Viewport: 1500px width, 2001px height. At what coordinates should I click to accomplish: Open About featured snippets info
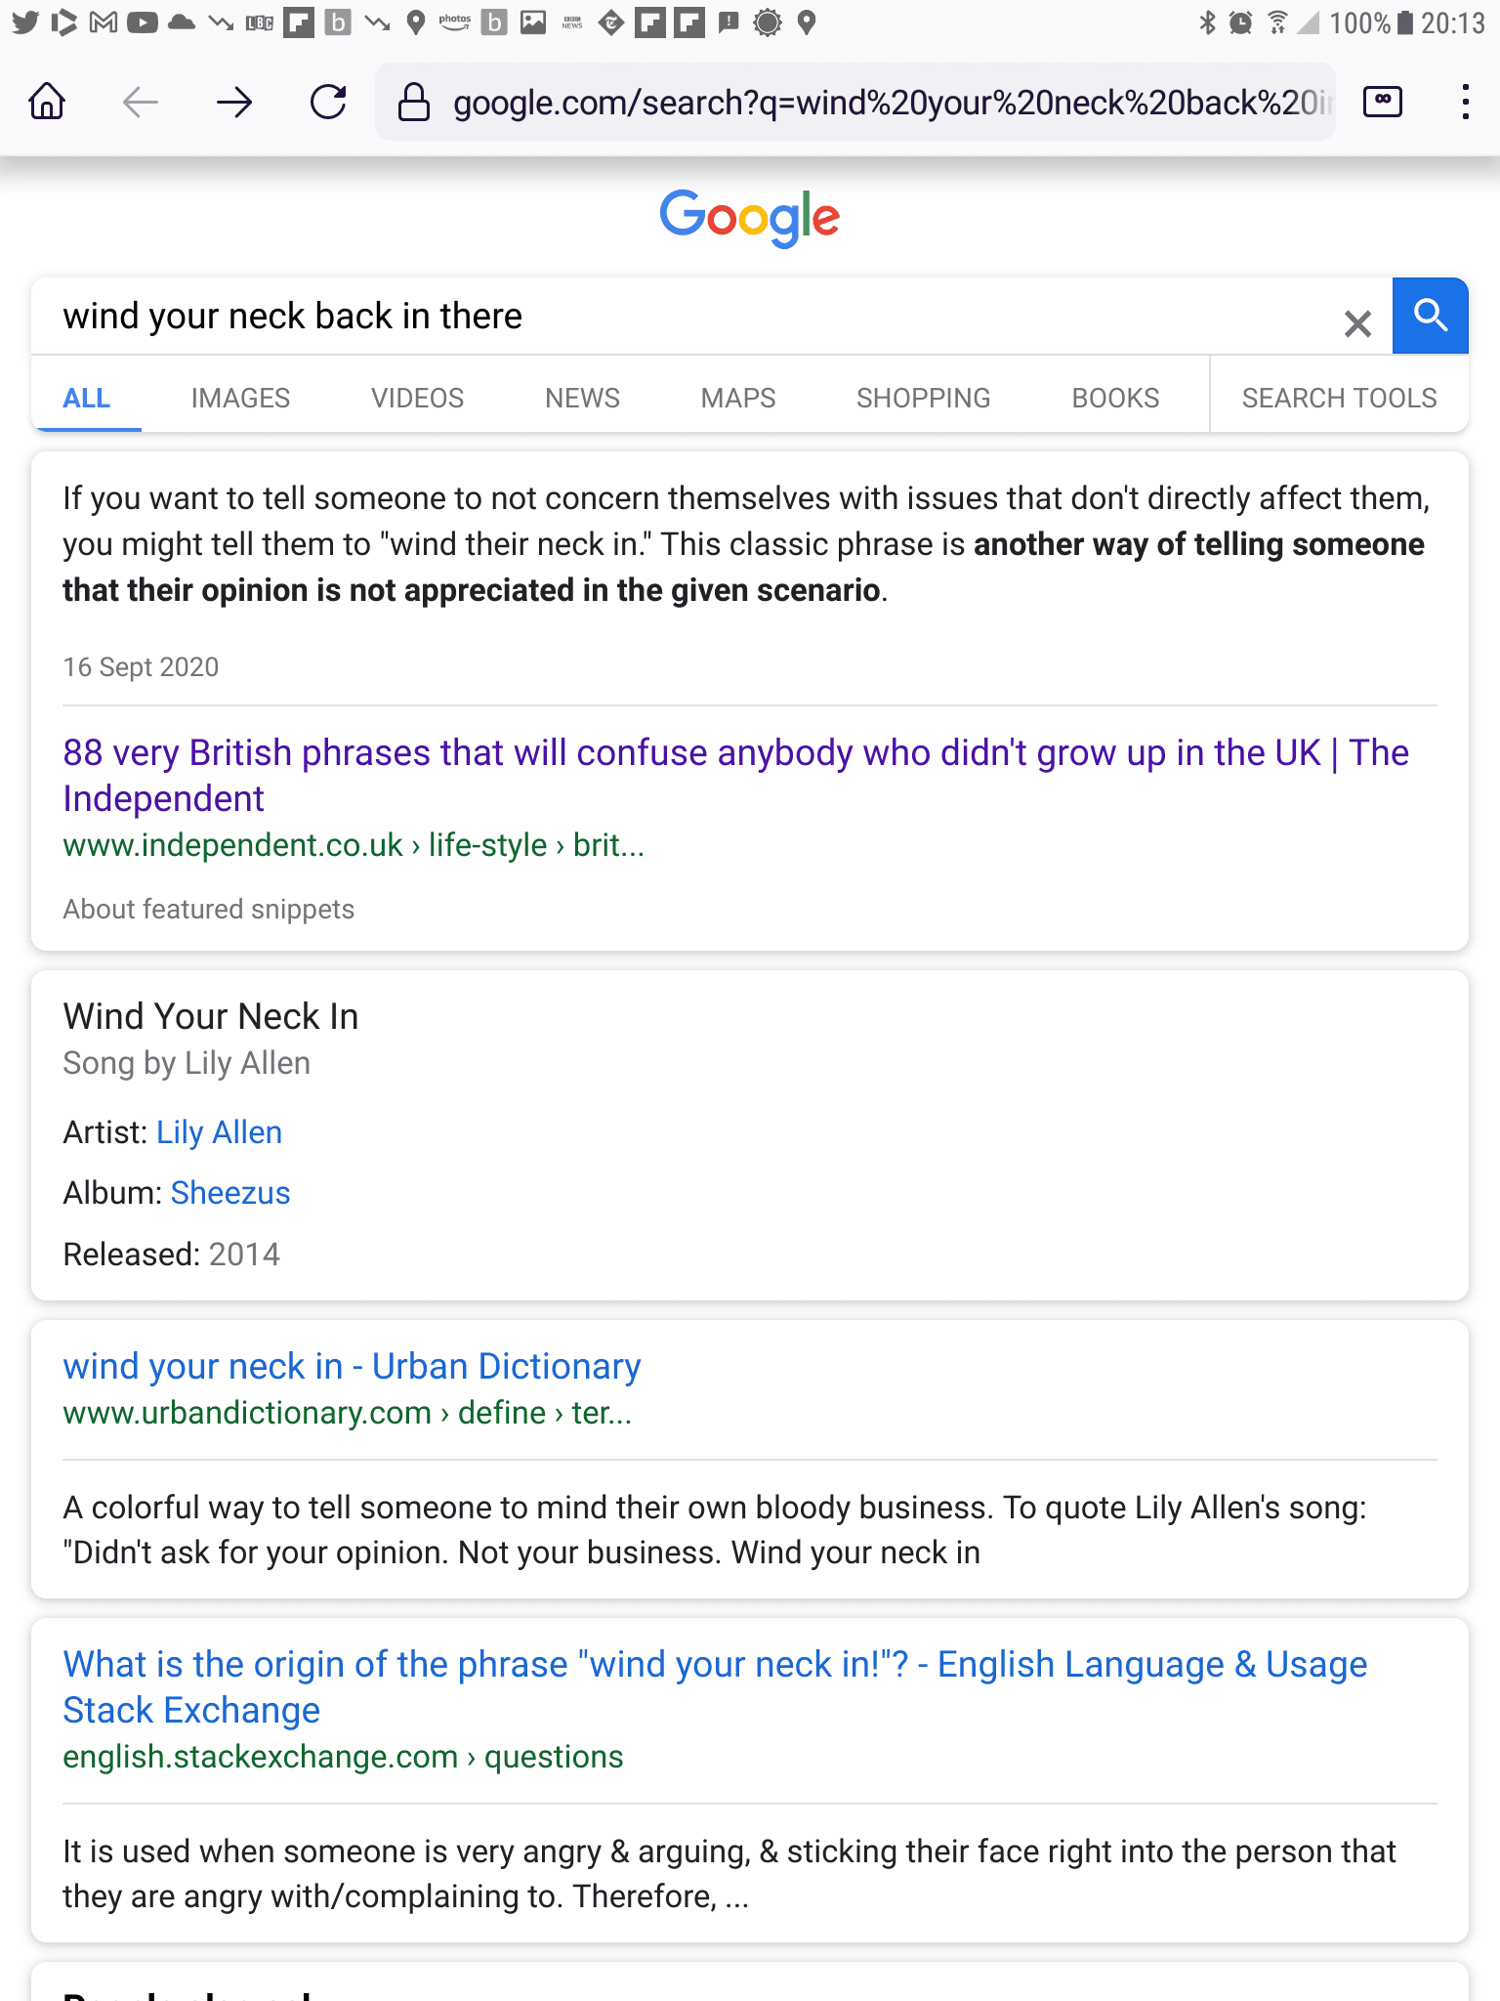pyautogui.click(x=208, y=909)
